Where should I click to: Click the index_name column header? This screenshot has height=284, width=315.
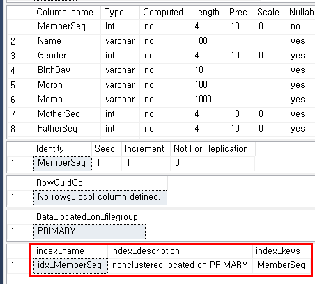70,251
